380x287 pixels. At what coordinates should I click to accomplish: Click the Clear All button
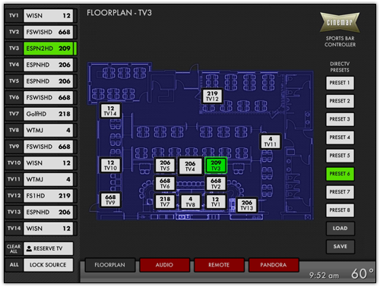click(14, 248)
